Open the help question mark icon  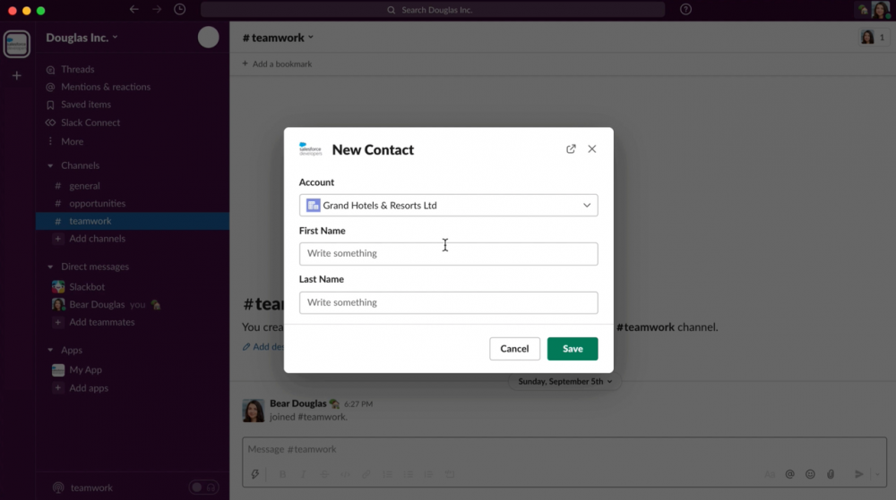685,10
